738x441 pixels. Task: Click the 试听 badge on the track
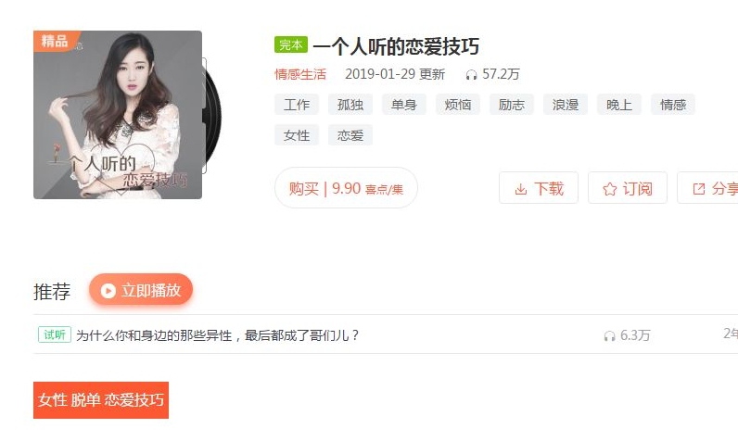click(x=55, y=334)
